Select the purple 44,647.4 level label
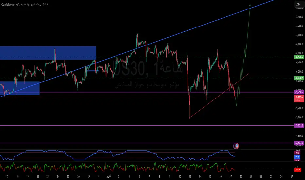The image size is (305, 180). 299,143
